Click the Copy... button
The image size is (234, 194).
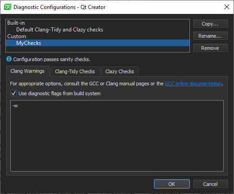click(x=211, y=24)
